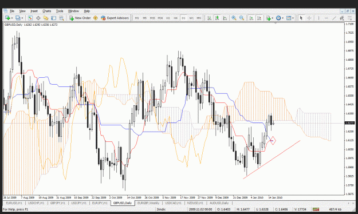
Task: Select the Crosshair tool
Action: pos(309,18)
